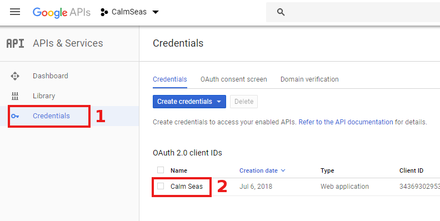440x221 pixels.
Task: Check the Calm Seas row checkbox
Action: pyautogui.click(x=161, y=186)
